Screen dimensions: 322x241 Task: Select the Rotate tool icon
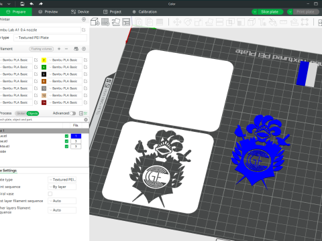coord(188,22)
